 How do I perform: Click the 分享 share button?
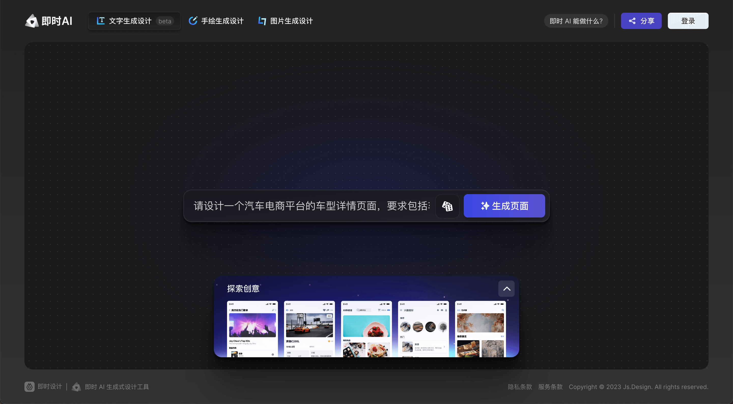coord(641,21)
